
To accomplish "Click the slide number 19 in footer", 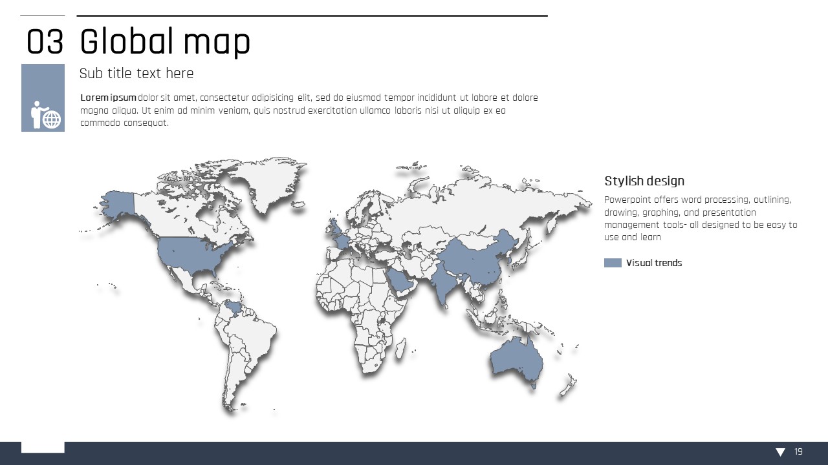I will coord(799,452).
